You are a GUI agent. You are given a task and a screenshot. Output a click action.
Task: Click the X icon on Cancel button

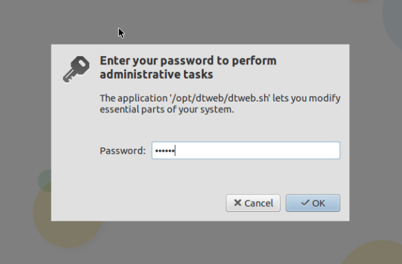tap(237, 203)
